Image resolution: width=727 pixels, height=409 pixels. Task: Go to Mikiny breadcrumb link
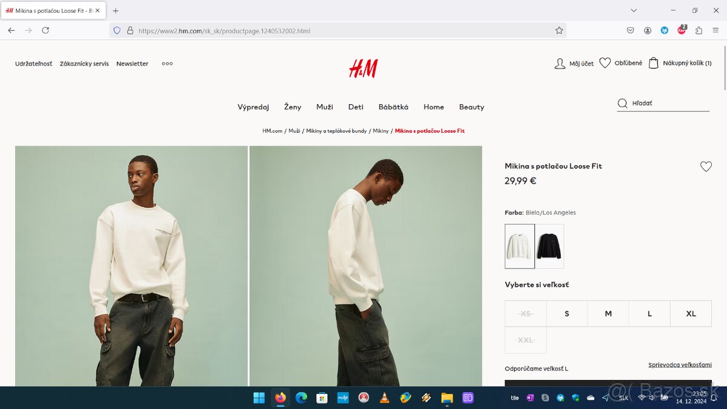coord(380,131)
